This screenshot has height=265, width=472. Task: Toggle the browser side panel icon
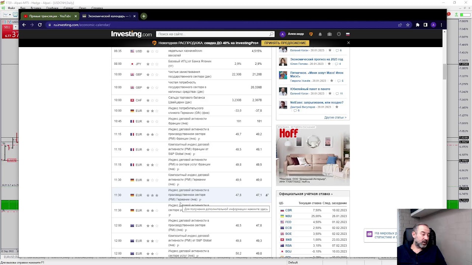pos(425,25)
